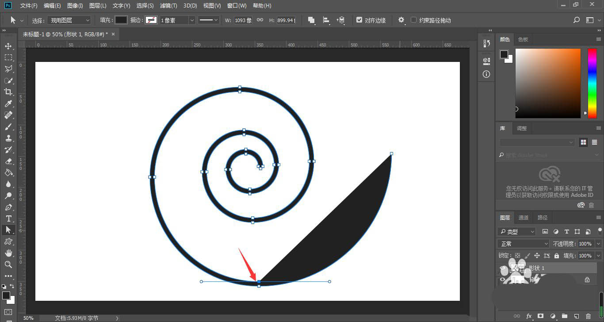604x322 pixels.
Task: Enable the 约束路径拖动 checkbox
Action: [413, 20]
